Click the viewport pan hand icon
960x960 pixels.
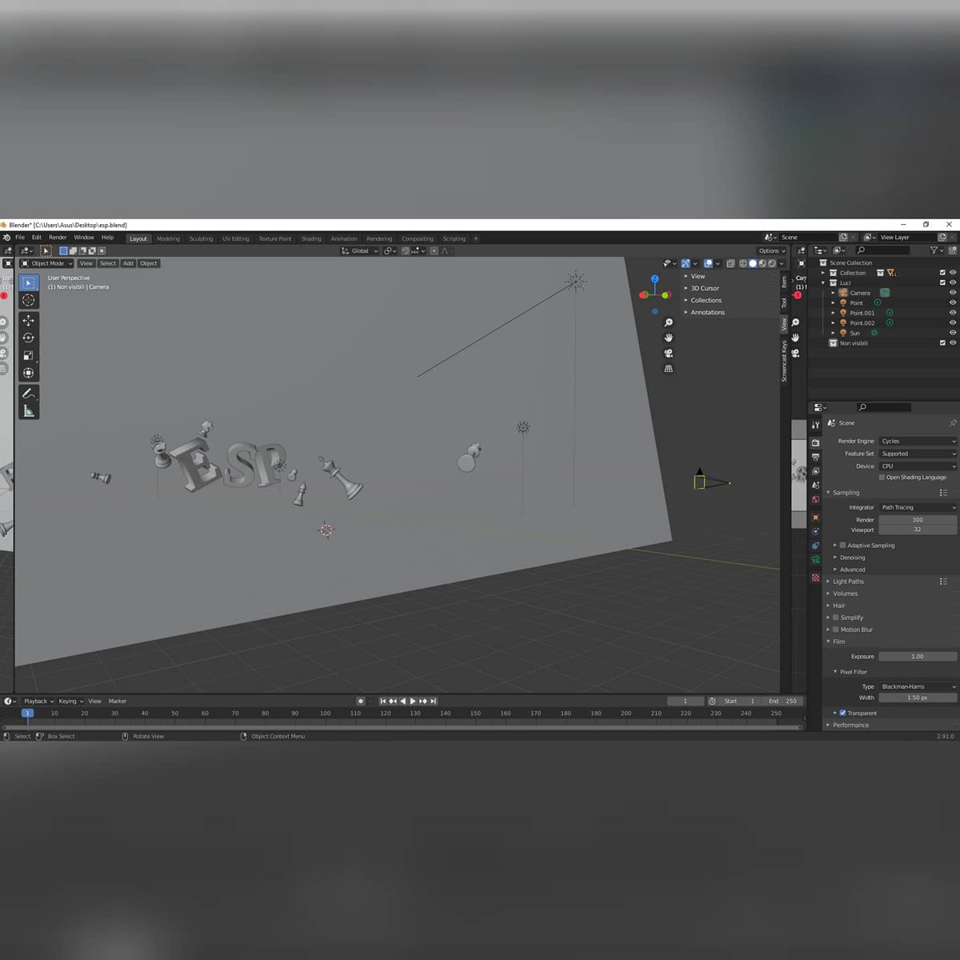coord(669,338)
